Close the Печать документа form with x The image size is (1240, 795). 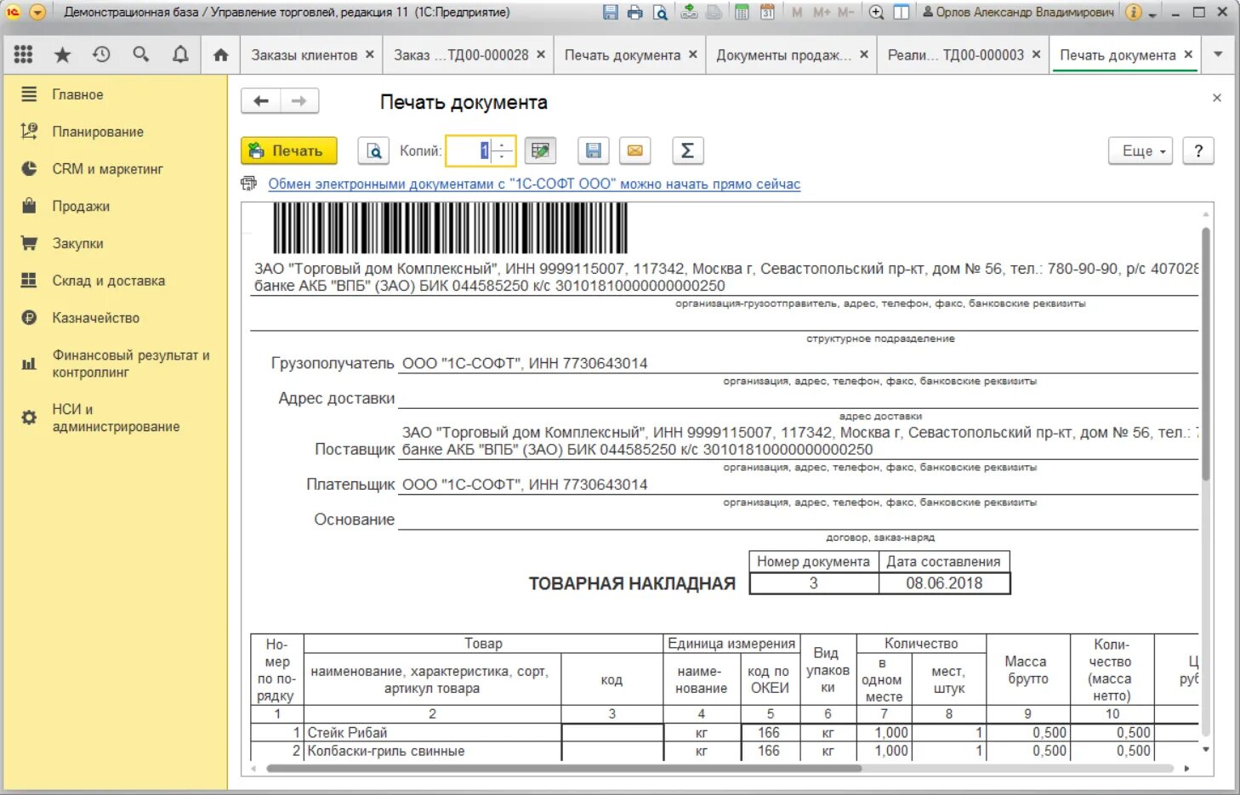pos(1217,98)
